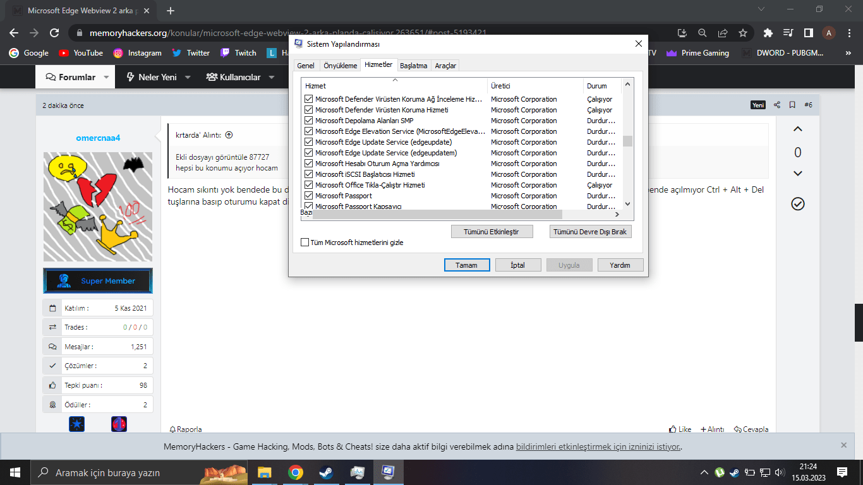Open the tab search chevron
The width and height of the screenshot is (863, 485).
point(761,9)
